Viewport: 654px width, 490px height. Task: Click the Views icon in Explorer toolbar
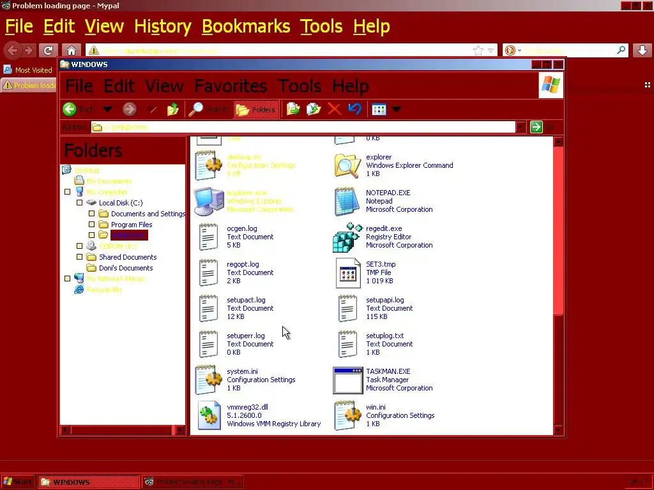379,110
